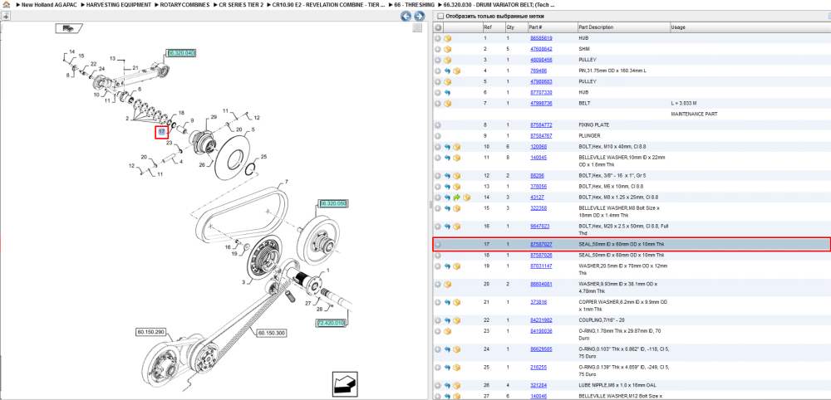Image resolution: width=831 pixels, height=400 pixels.
Task: Click the blue arrow for WASHER 87031147
Action: (447, 266)
